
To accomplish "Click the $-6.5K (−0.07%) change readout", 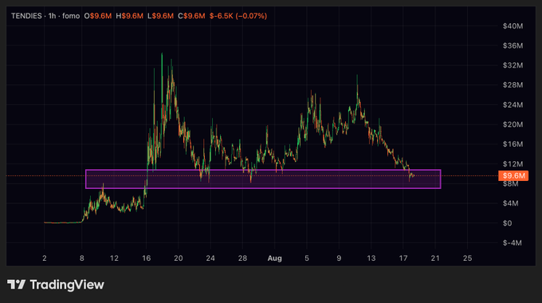I will [x=238, y=16].
